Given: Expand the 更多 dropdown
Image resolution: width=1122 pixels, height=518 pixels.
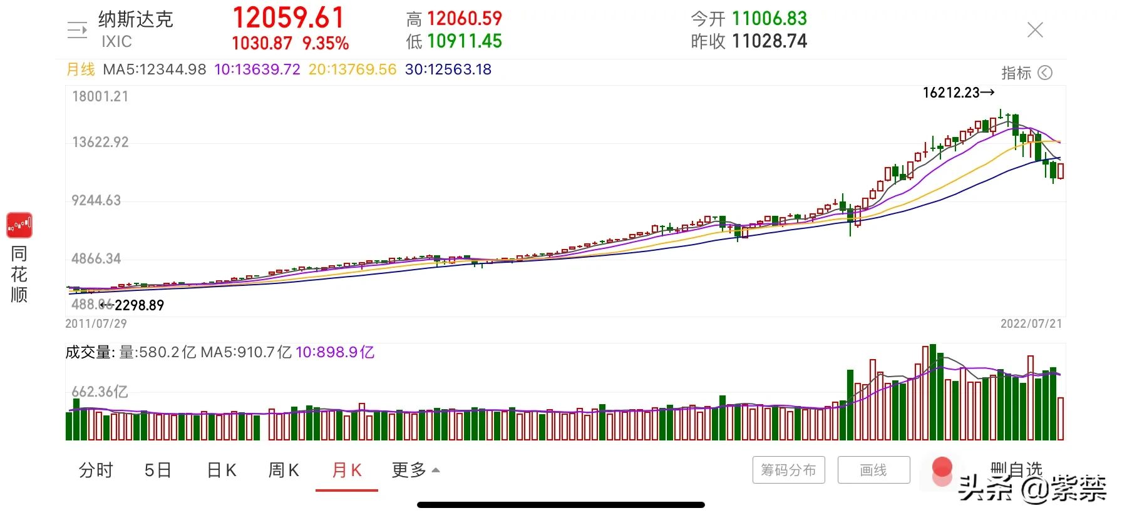Looking at the screenshot, I should [x=416, y=470].
